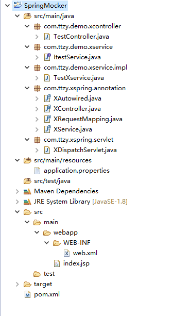Collapse the com.ttzy.demo.xservice.impl package
Screen dimensions: 190x316
coord(27,68)
